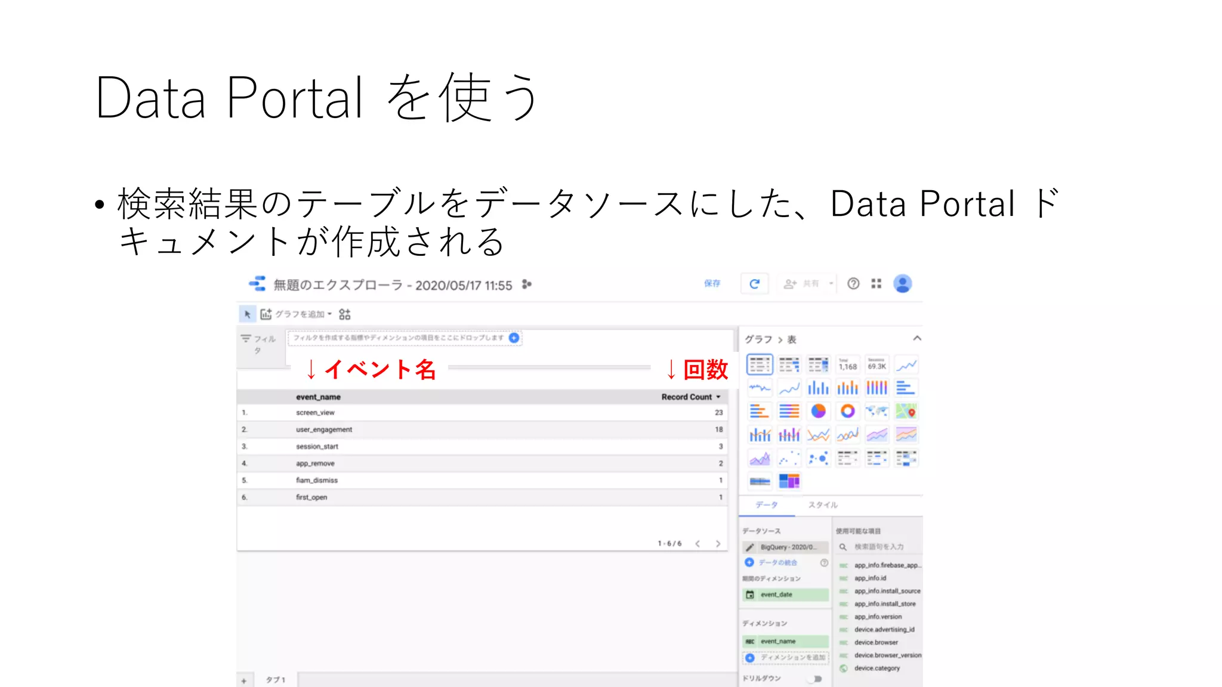Open the タブ 1 page tab
This screenshot has width=1222, height=687.
pos(276,680)
